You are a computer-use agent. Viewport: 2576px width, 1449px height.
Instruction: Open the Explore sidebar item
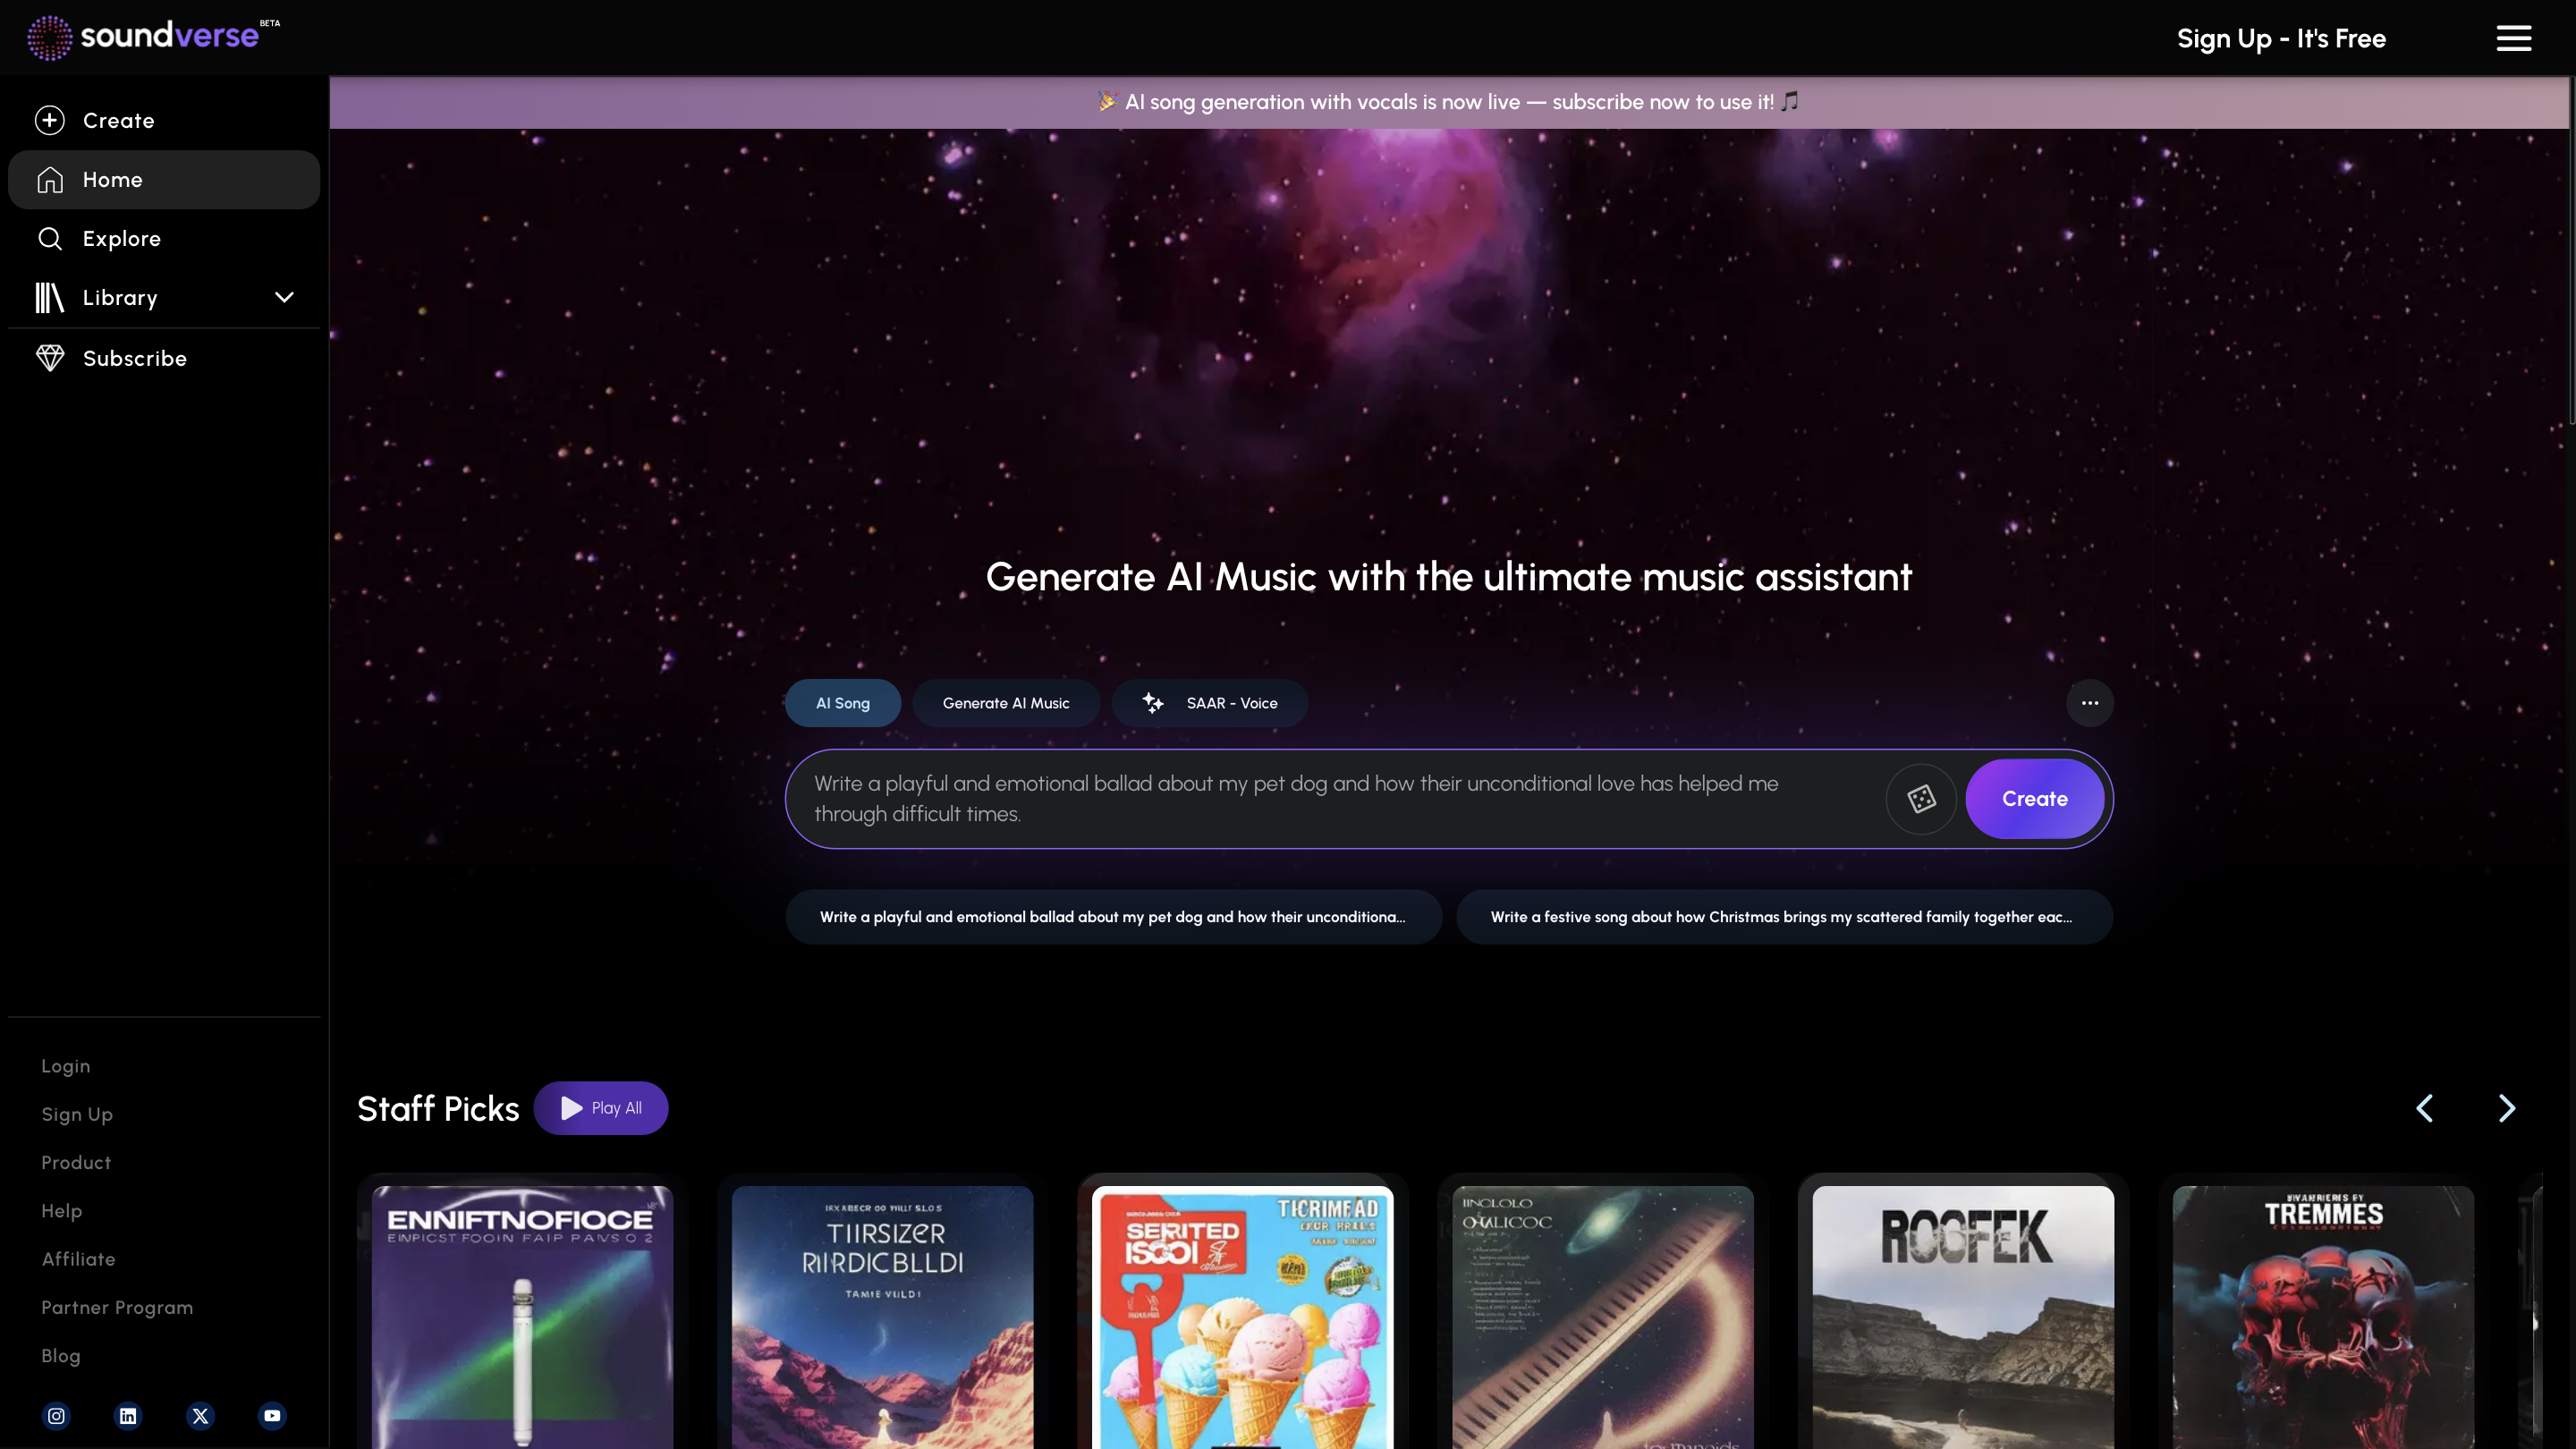pyautogui.click(x=121, y=238)
